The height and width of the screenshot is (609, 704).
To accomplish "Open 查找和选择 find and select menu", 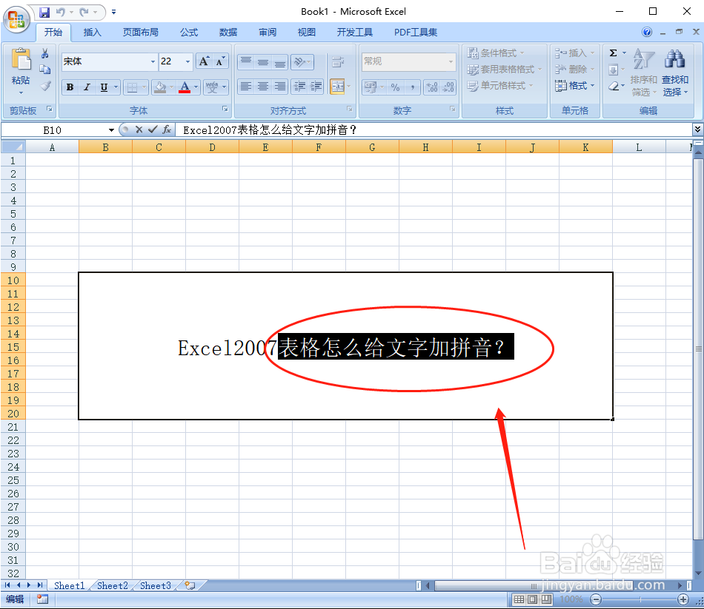I will click(x=675, y=73).
